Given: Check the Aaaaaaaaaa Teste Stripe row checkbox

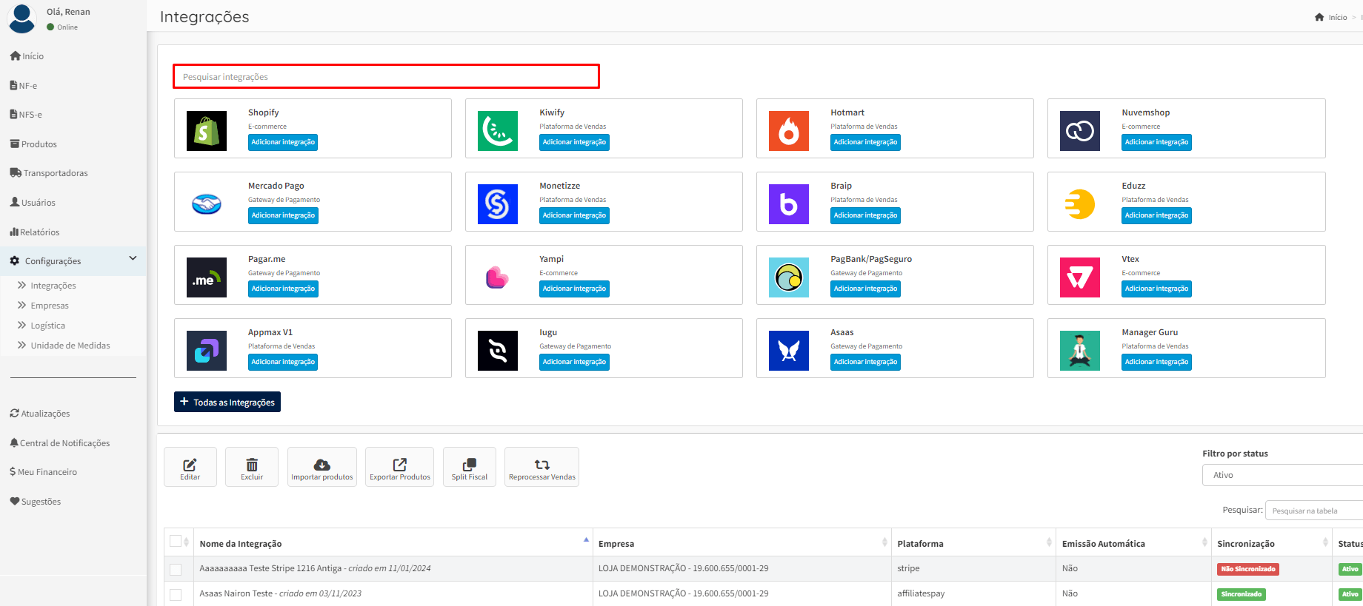Looking at the screenshot, I should tap(176, 569).
